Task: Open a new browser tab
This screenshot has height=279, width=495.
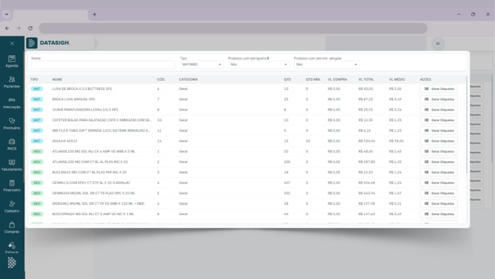Action: 94,14
